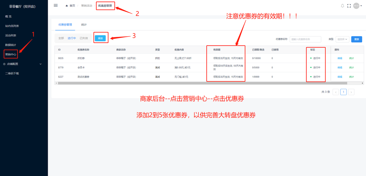Viewport: 366px width, 176px height.
Task: Filter coupons by 进行中 status
Action: (x=72, y=38)
